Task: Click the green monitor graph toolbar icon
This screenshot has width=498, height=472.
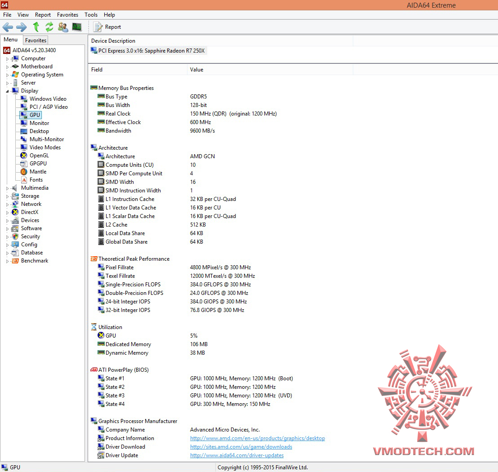Action: [x=76, y=27]
